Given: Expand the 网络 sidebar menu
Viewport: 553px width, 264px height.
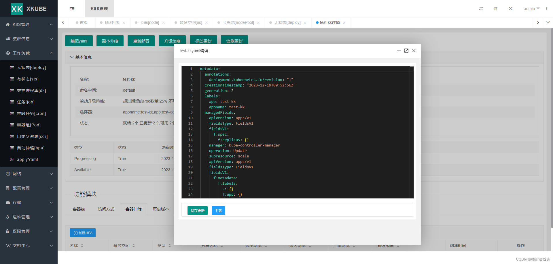Looking at the screenshot, I should [x=29, y=174].
